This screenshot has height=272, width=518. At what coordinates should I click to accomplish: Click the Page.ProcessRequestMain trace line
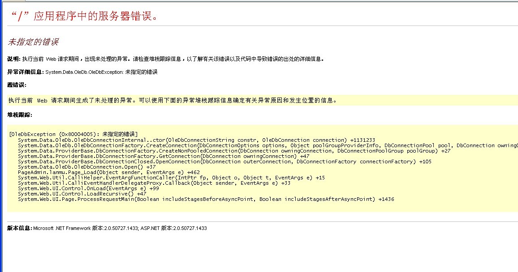pyautogui.click(x=206, y=199)
